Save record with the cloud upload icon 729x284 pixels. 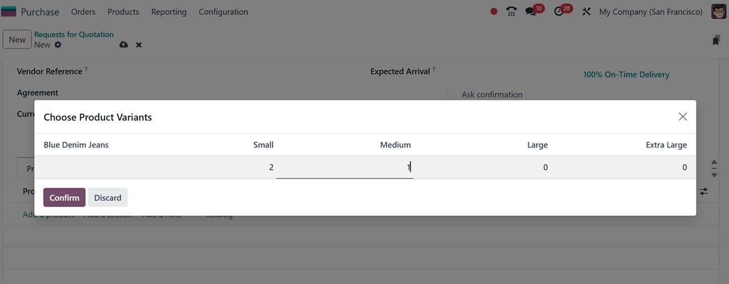(x=123, y=45)
